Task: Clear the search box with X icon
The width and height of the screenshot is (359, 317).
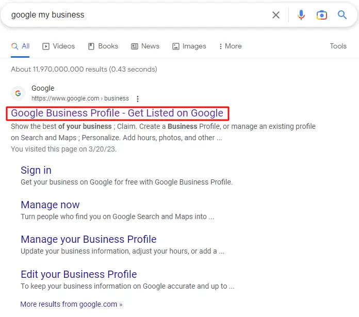Action: pyautogui.click(x=276, y=15)
